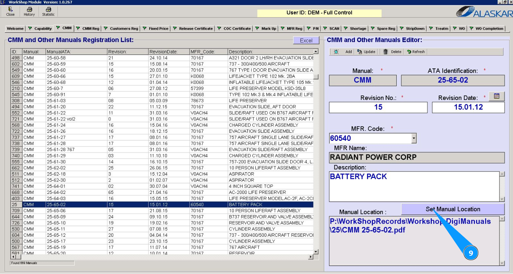
Task: Go to the WO Completion tab
Action: 486,29
